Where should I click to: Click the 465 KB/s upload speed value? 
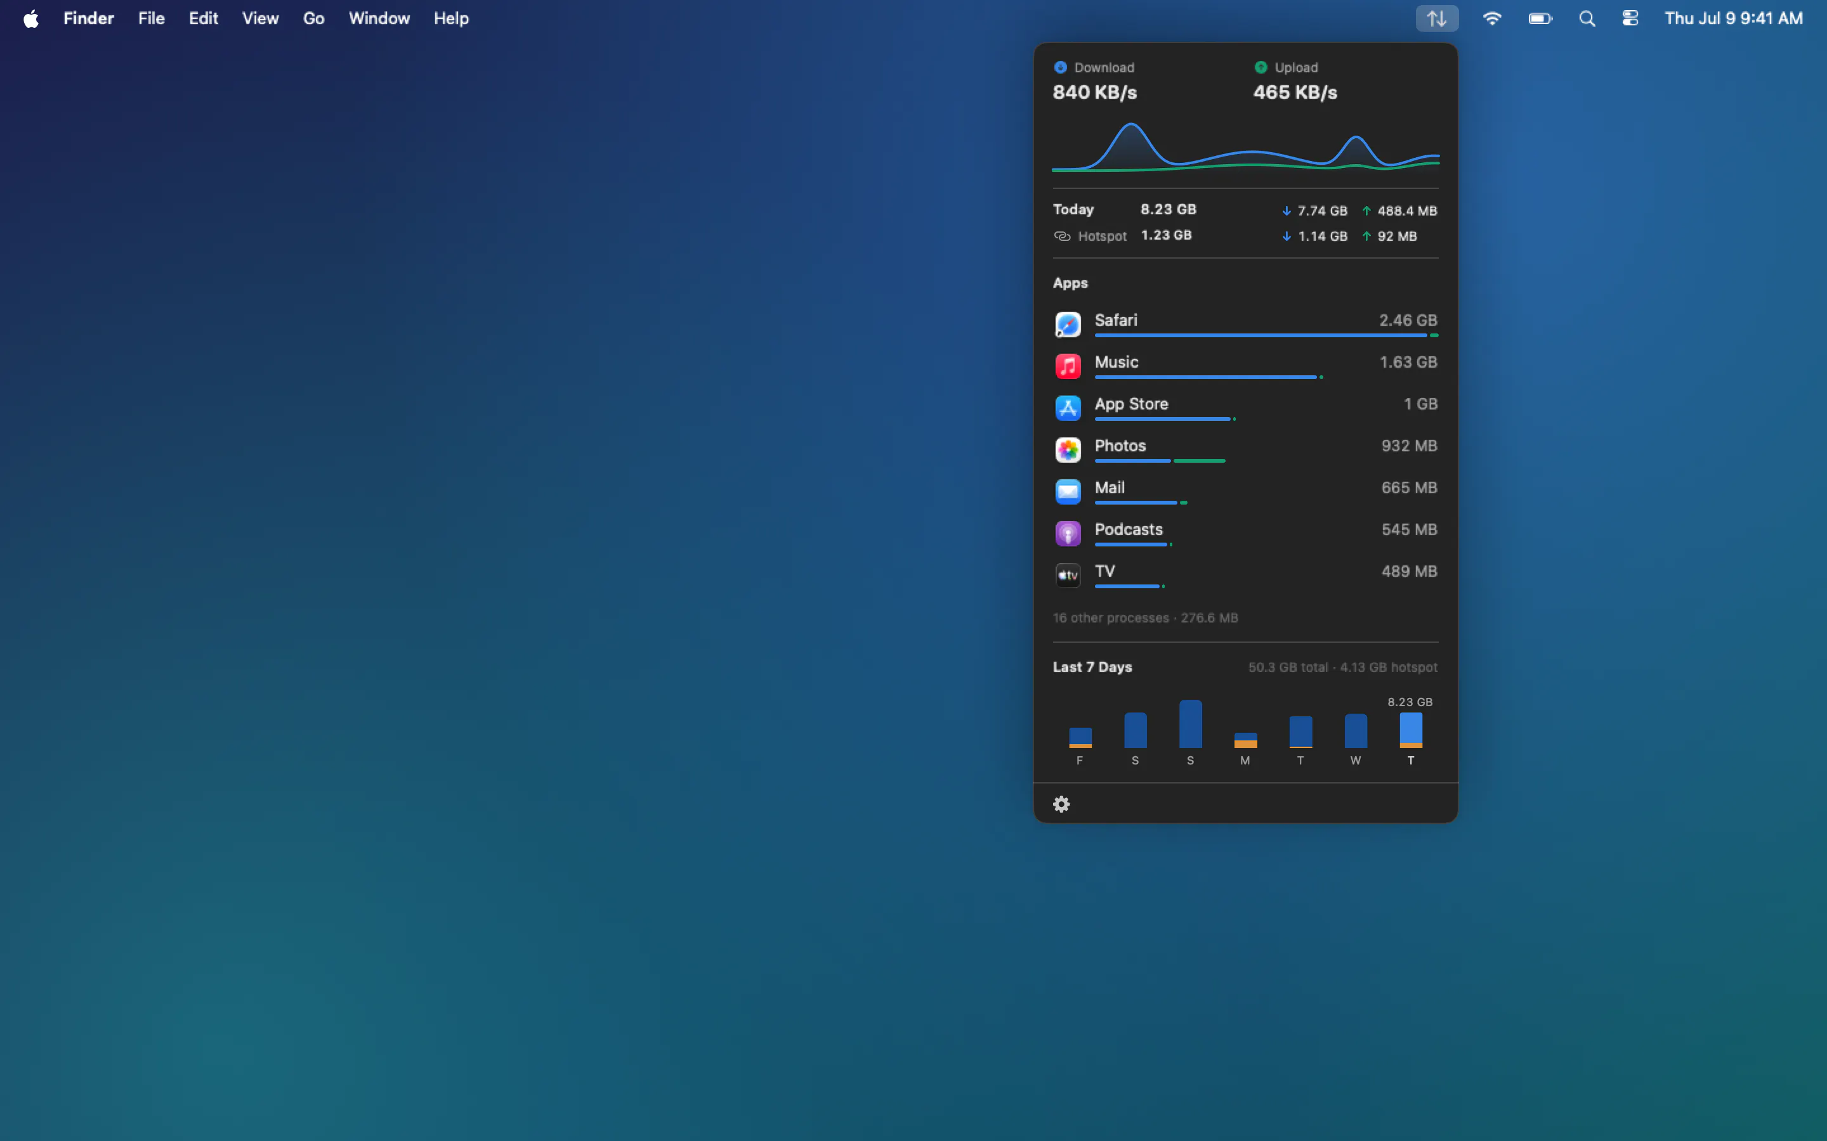tap(1295, 92)
